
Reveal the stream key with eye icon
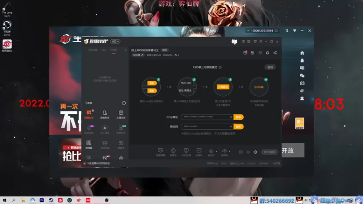coord(231,126)
